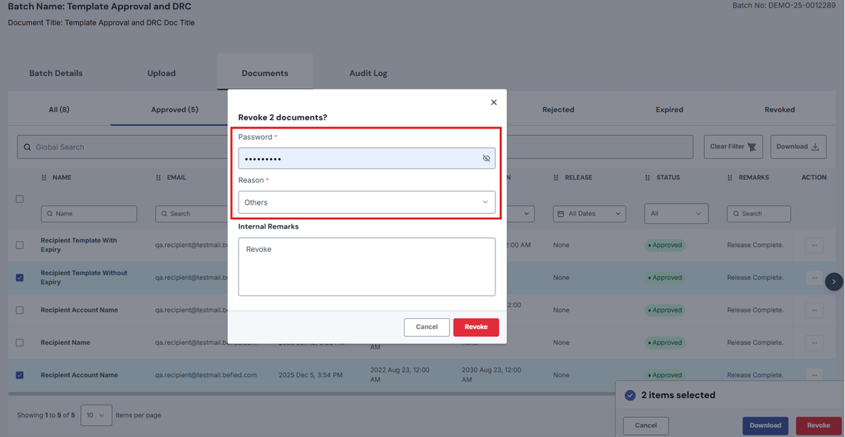
Task: Open action menu for first Recipient Account Name
Action: click(814, 310)
